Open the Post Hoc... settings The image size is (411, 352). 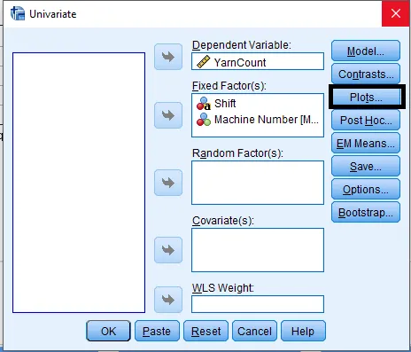(x=366, y=120)
